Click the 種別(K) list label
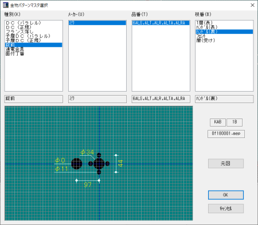Image resolution: width=258 pixels, height=225 pixels. tap(13, 14)
